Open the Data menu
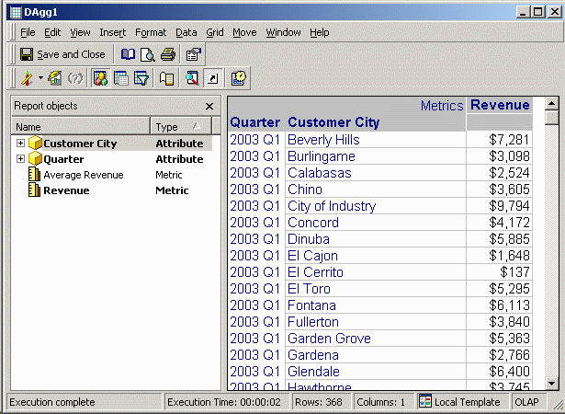The width and height of the screenshot is (565, 414). pos(186,32)
